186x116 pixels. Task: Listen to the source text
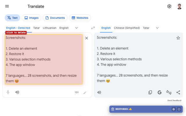coord(17,92)
